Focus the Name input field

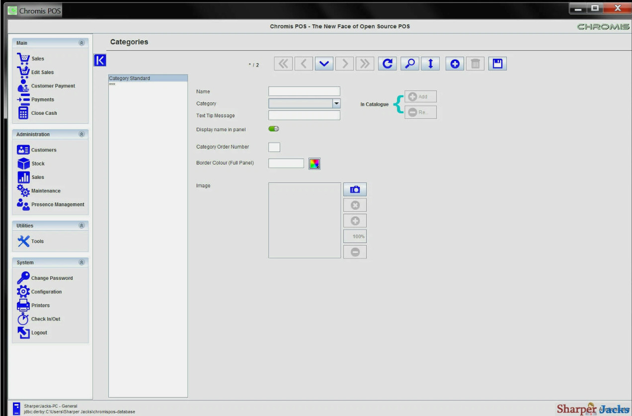click(304, 91)
